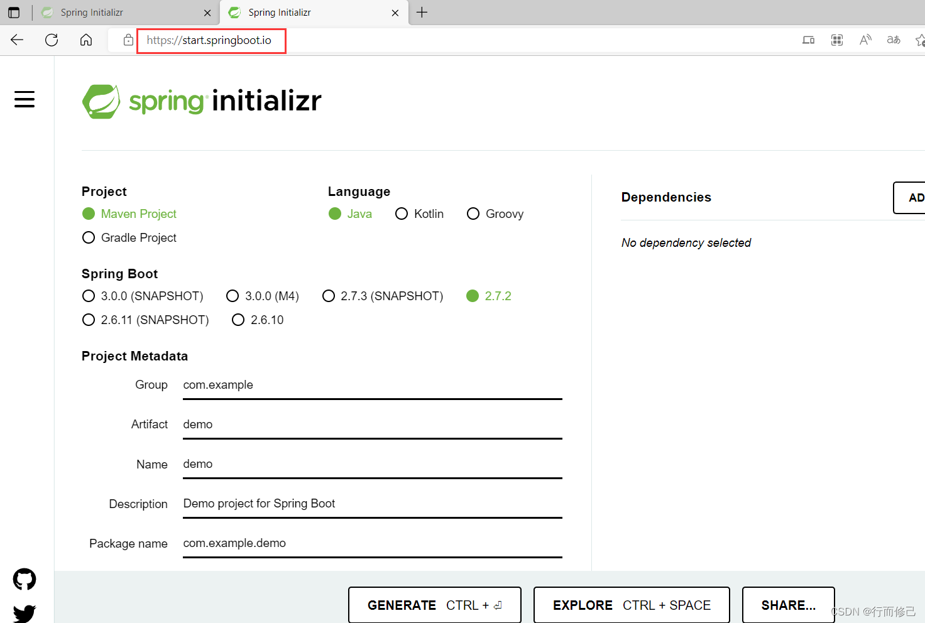Screen dimensions: 925x623
Task: Click the Group input field
Action: pos(373,385)
